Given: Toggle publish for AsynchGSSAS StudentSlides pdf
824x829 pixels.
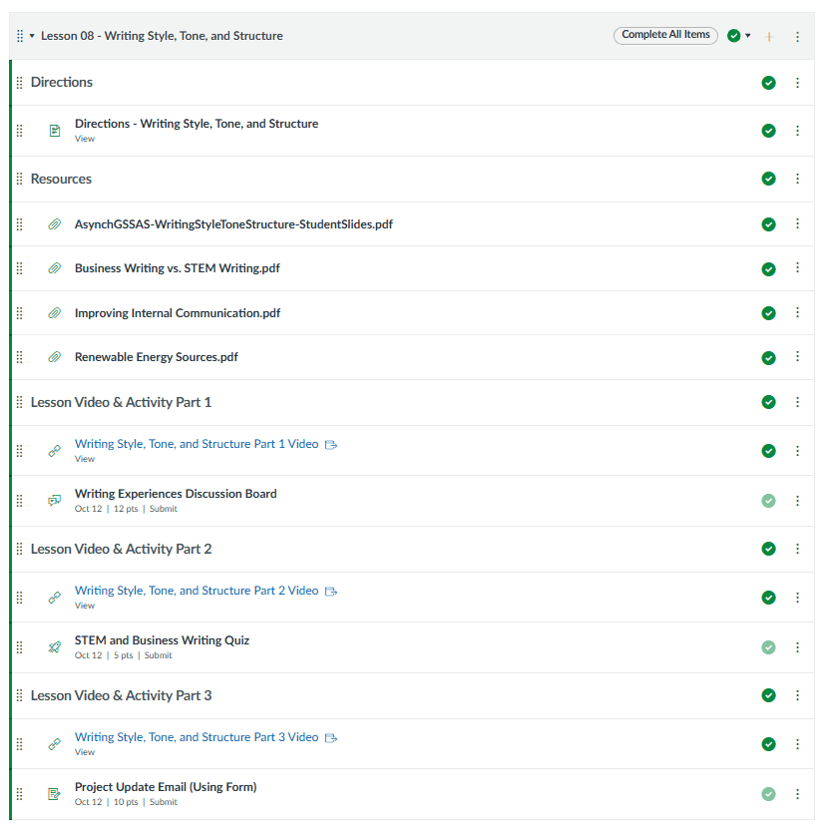Looking at the screenshot, I should [x=768, y=224].
